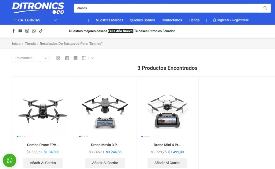275x169 pixels.
Task: Select first image dot for Drone Mavic 3
Action: [80, 137]
